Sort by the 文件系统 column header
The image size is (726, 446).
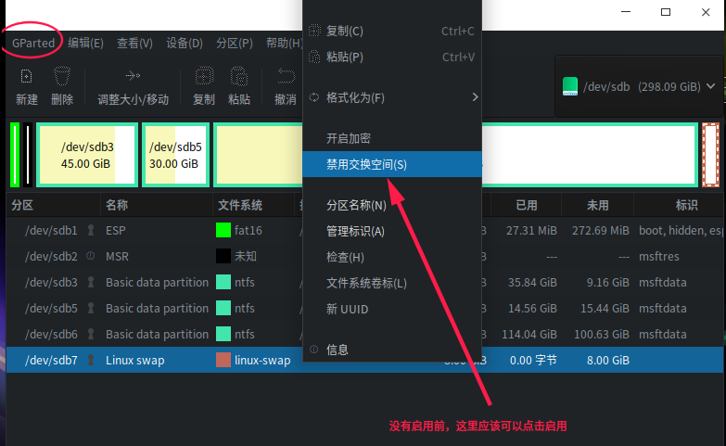pyautogui.click(x=253, y=205)
